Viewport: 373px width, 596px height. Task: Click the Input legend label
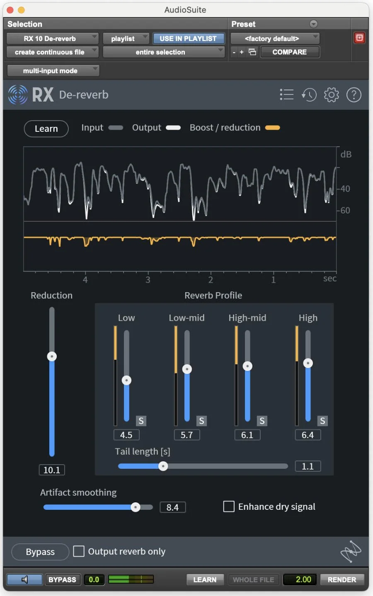point(92,128)
